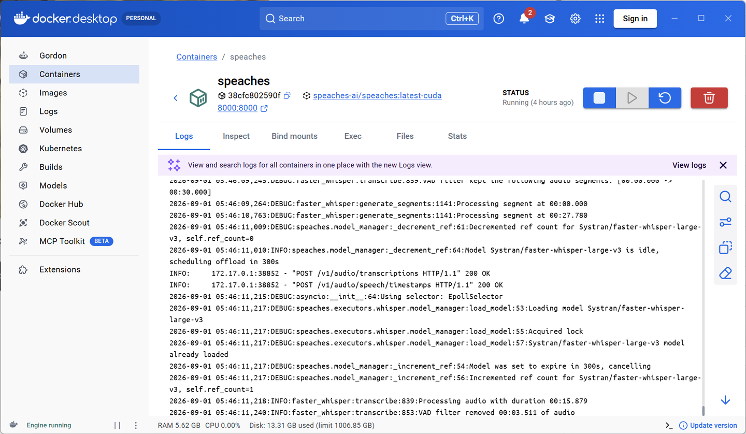Open engine options three-dot menu
This screenshot has height=434, width=746.
coord(136,425)
